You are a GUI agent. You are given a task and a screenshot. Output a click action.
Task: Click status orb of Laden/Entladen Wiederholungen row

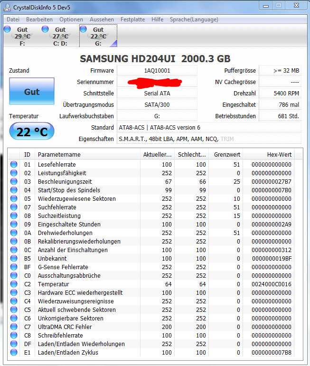click(x=14, y=344)
